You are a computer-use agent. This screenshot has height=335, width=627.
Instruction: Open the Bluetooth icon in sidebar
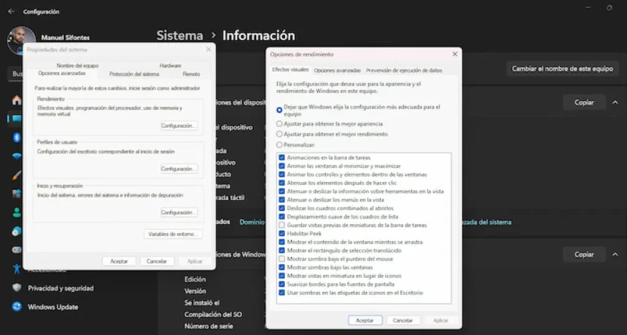(17, 138)
